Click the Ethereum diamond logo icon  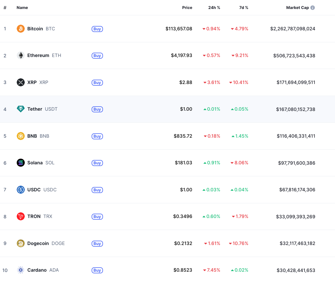coord(21,56)
